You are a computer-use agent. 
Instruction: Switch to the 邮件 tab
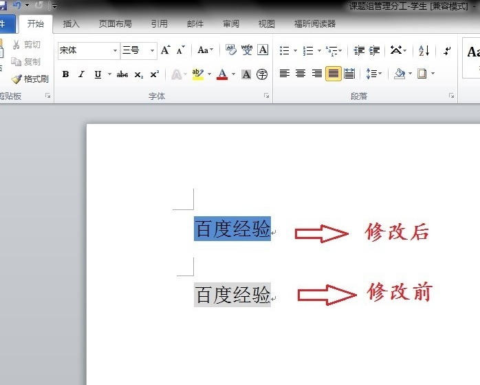click(x=195, y=23)
